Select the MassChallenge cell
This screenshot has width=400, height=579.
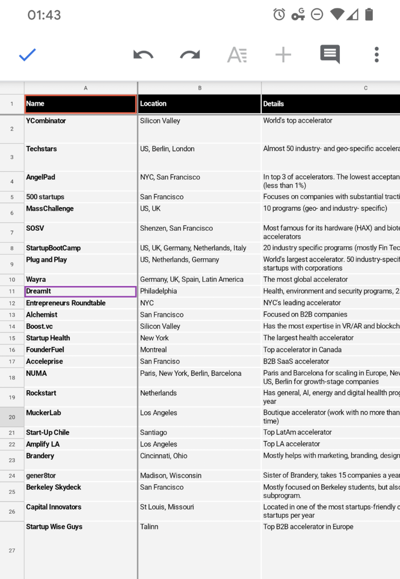[81, 213]
